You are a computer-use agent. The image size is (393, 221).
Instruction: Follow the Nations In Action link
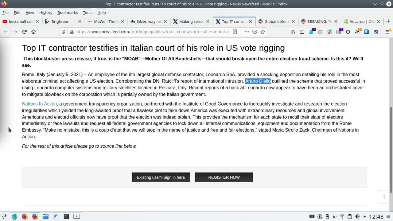[x=39, y=104]
